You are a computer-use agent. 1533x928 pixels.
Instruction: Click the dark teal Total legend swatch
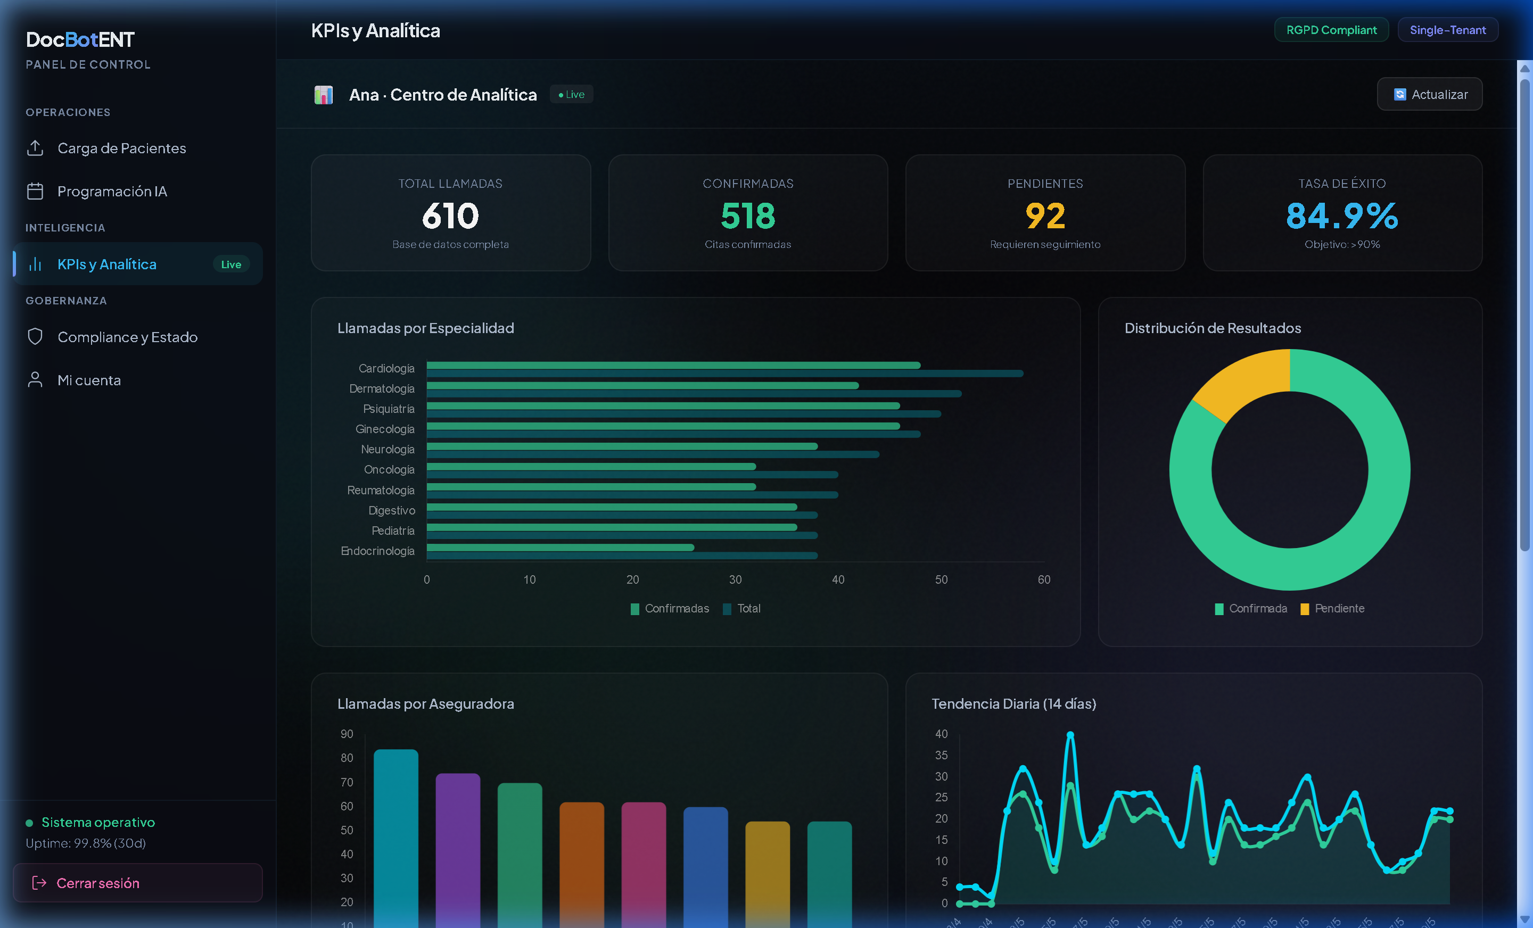pyautogui.click(x=727, y=609)
